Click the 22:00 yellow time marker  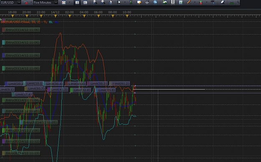pos(41,16)
